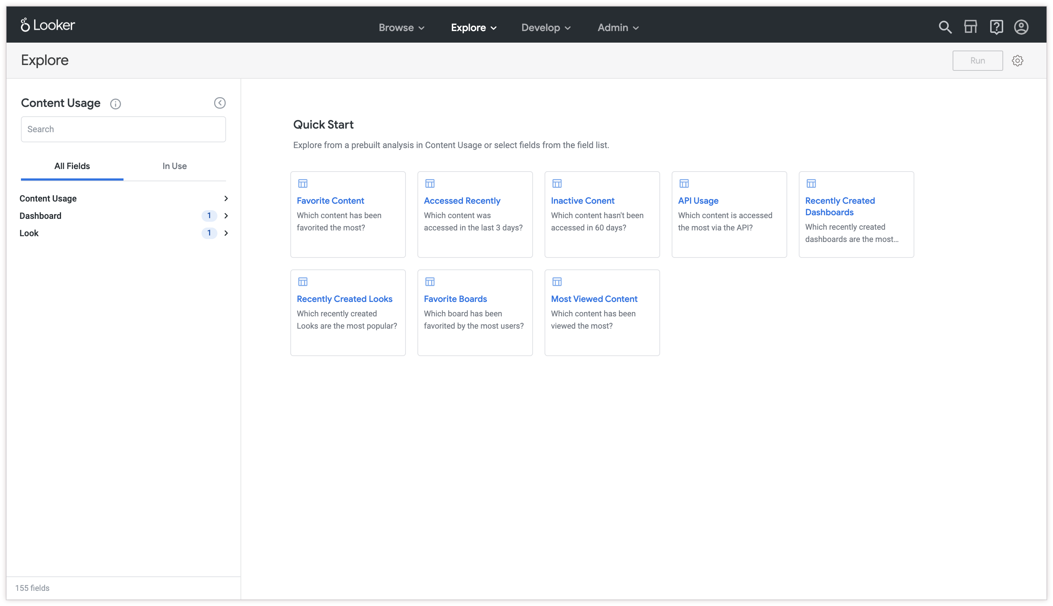Open the Develop dropdown menu
This screenshot has width=1053, height=606.
click(545, 28)
